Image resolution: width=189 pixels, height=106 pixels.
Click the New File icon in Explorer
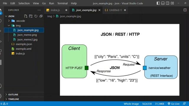pos(26,16)
